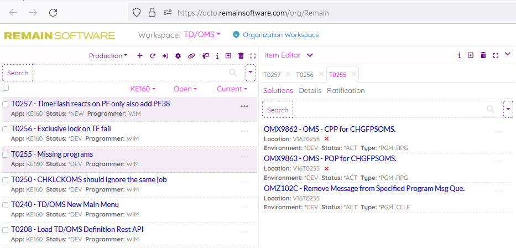Expand the dotted dropdown next to Solutions search

508,110
